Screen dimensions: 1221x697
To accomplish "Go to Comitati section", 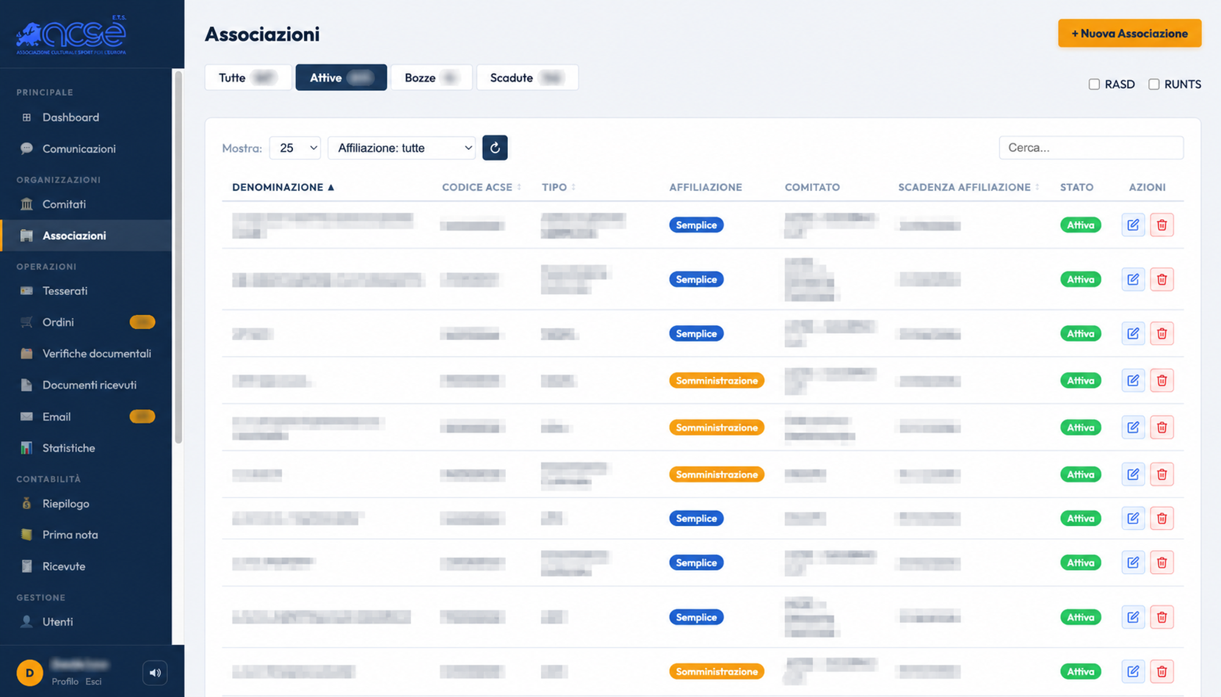I will click(x=86, y=204).
